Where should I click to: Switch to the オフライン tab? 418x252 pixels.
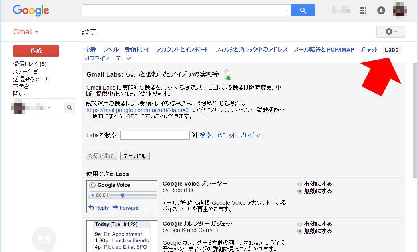[97, 58]
